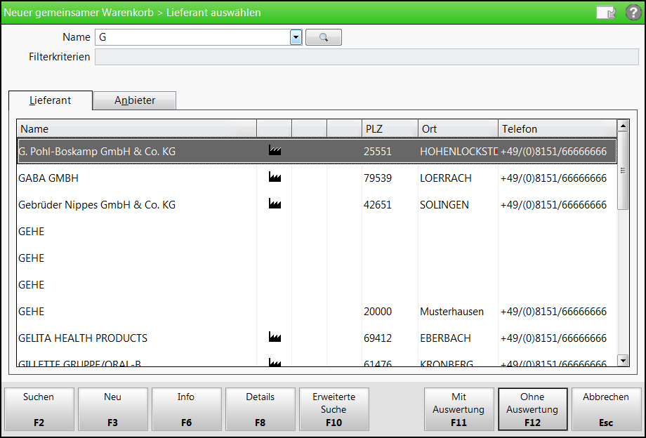Open Info with the F6 button
The height and width of the screenshot is (438, 646).
click(186, 409)
